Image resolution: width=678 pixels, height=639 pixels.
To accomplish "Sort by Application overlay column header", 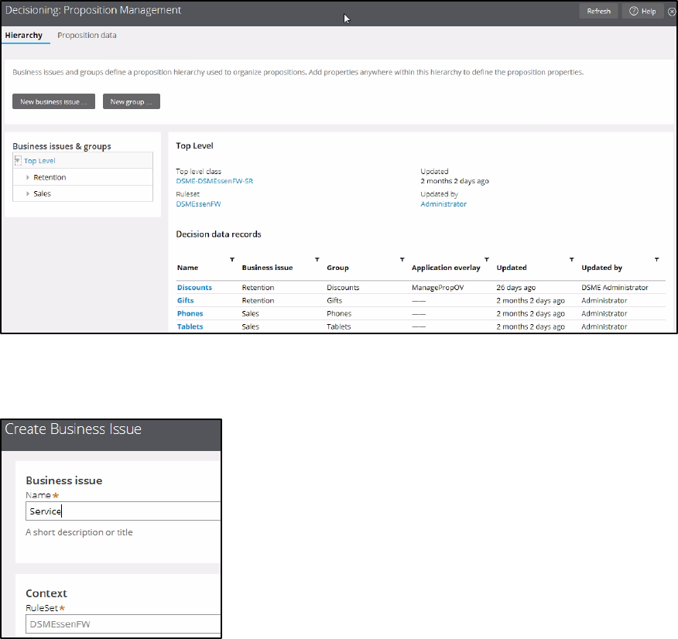I will [x=446, y=268].
